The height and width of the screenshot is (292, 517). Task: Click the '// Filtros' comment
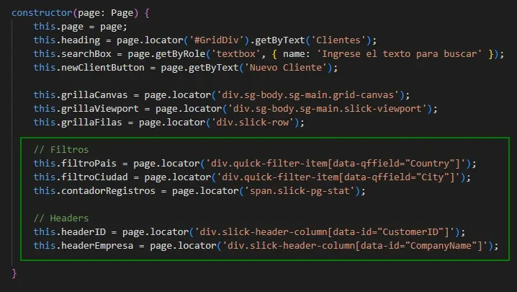pos(61,150)
